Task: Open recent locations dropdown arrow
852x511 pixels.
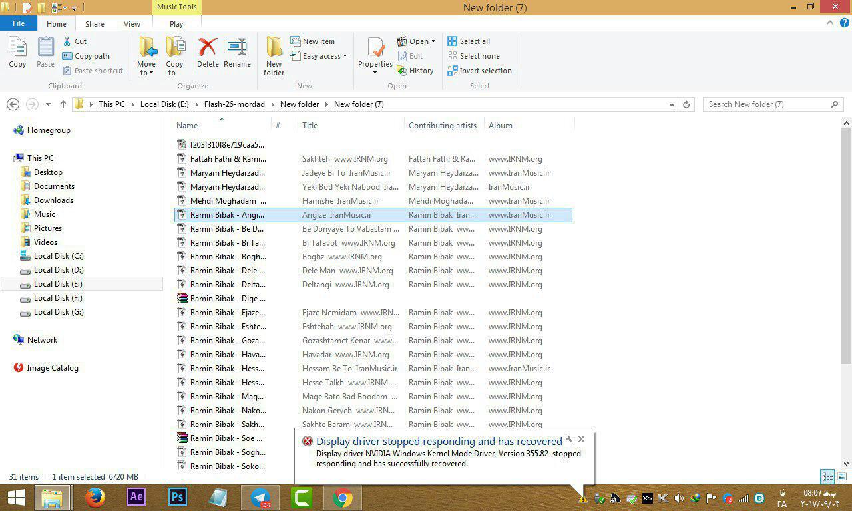Action: click(48, 104)
